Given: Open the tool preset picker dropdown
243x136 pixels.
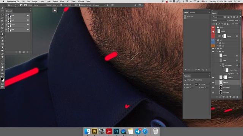Looking at the screenshot, I should 10,5.
